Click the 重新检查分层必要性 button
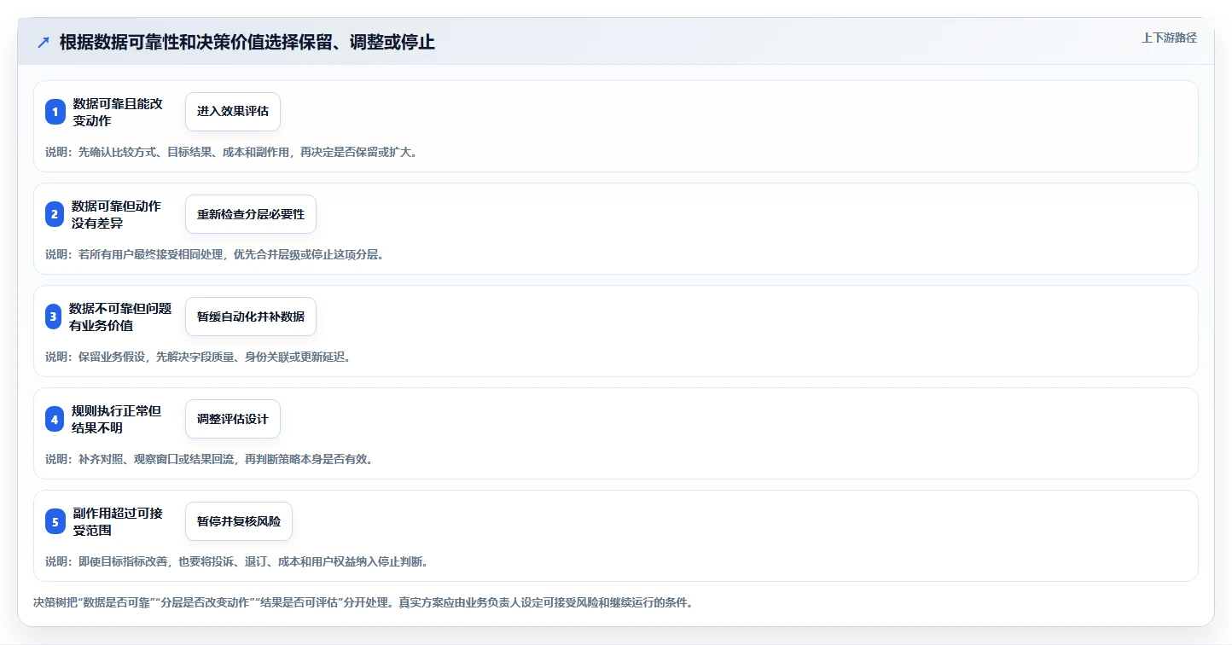This screenshot has width=1232, height=645. 251,214
